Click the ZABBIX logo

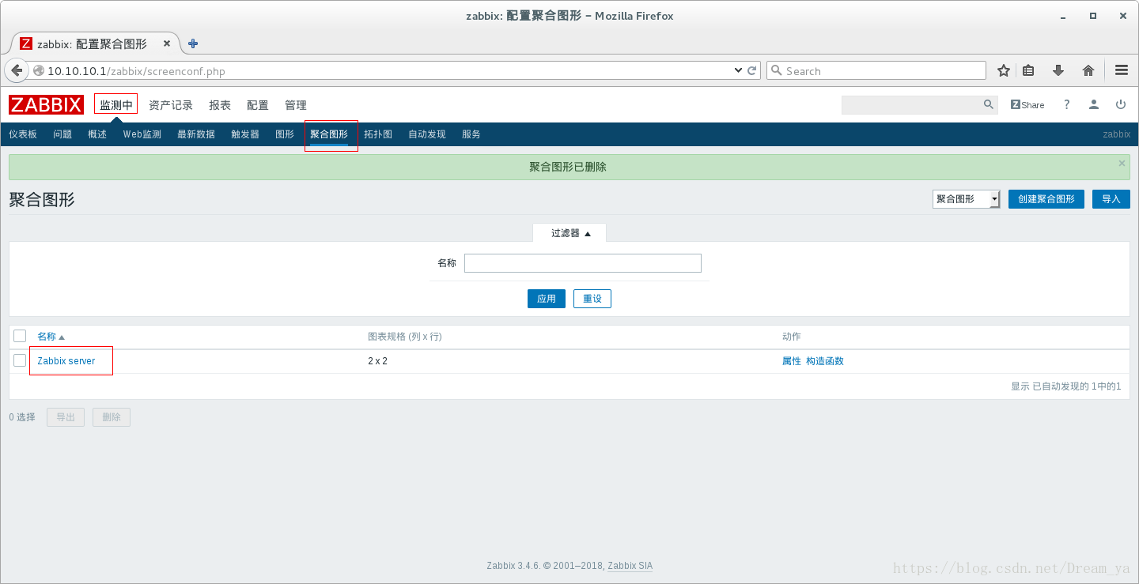pos(46,104)
